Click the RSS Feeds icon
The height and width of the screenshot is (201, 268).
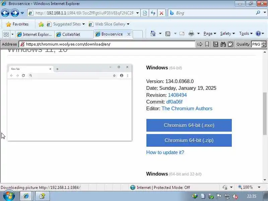coord(168,34)
